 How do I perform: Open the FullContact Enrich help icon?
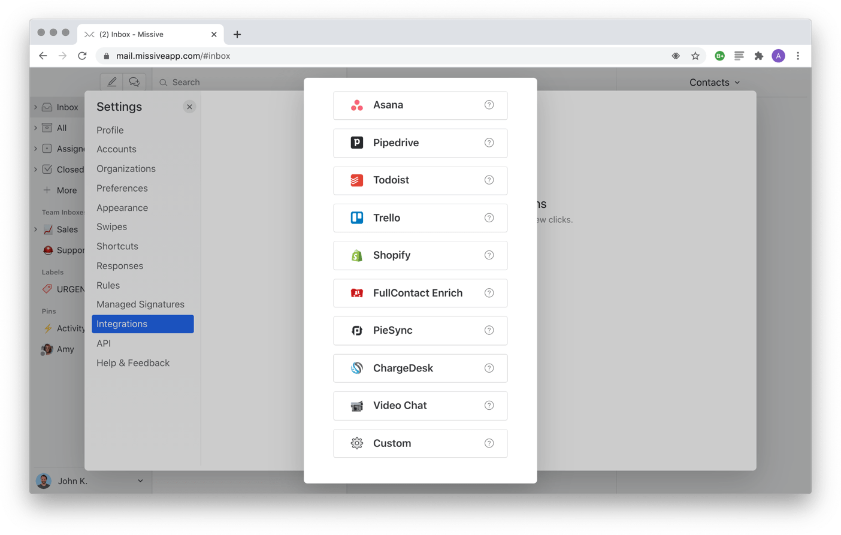[x=489, y=293]
